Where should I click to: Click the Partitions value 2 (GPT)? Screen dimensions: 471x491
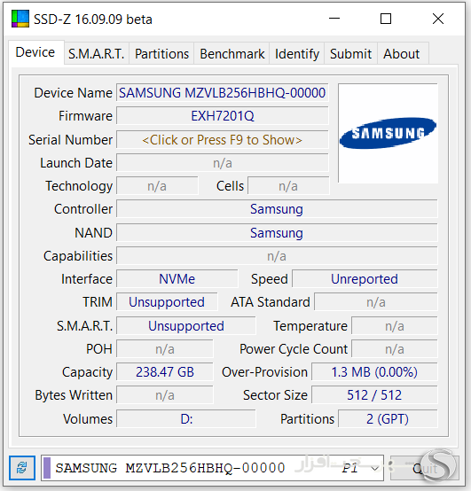(388, 418)
